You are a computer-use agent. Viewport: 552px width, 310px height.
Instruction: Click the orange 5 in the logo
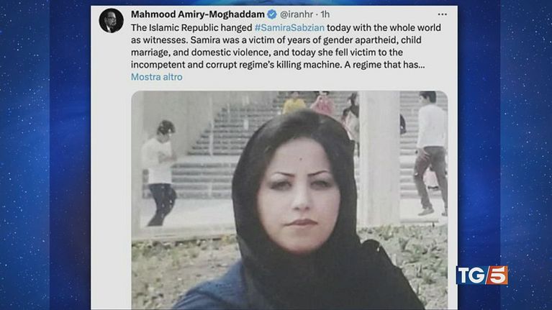(497, 275)
